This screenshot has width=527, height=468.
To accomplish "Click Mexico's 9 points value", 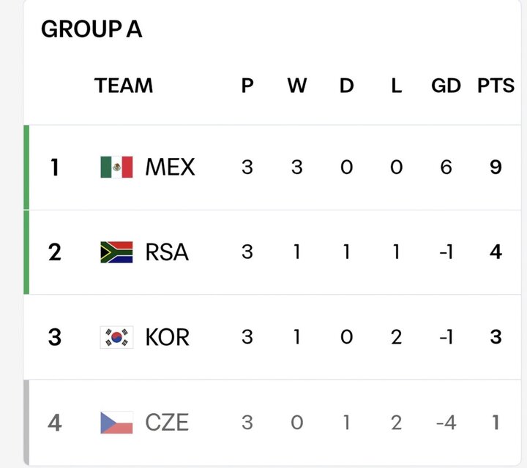I will [496, 167].
